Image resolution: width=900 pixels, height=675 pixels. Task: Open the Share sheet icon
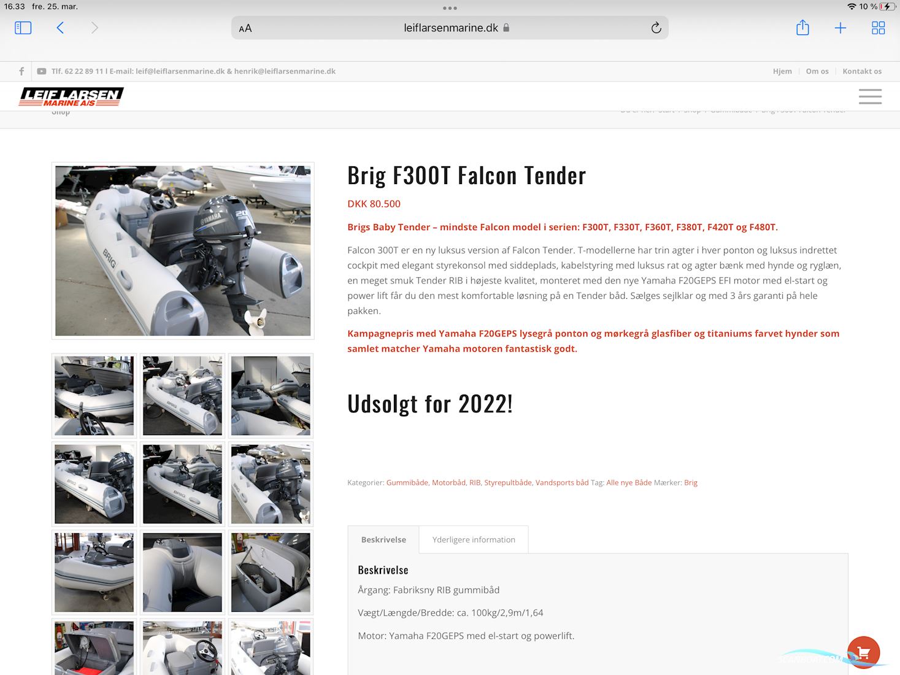pos(802,28)
